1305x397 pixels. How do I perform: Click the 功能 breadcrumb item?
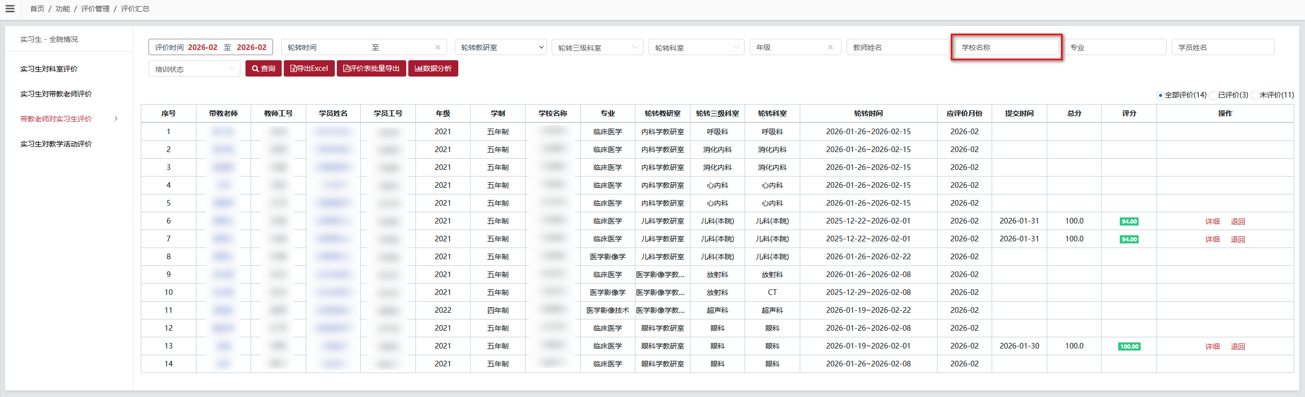[x=63, y=9]
